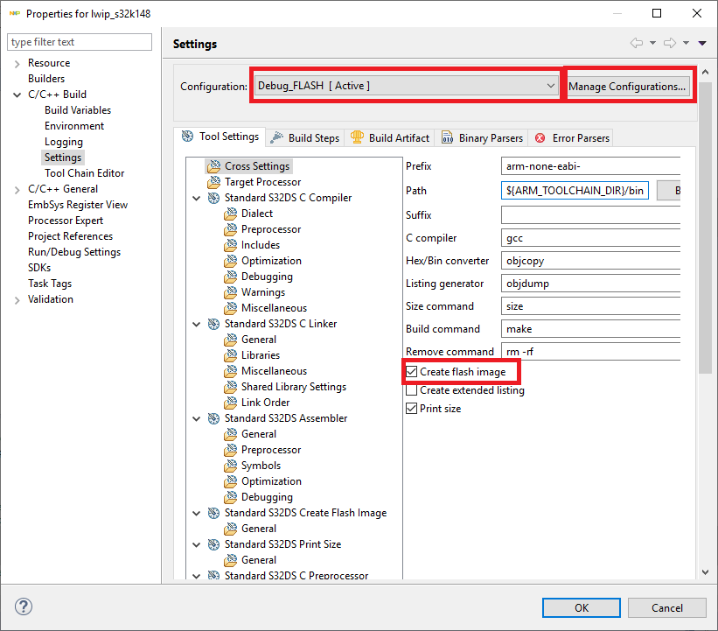This screenshot has width=718, height=631.
Task: Switch to the Error Parsers tab
Action: click(571, 138)
